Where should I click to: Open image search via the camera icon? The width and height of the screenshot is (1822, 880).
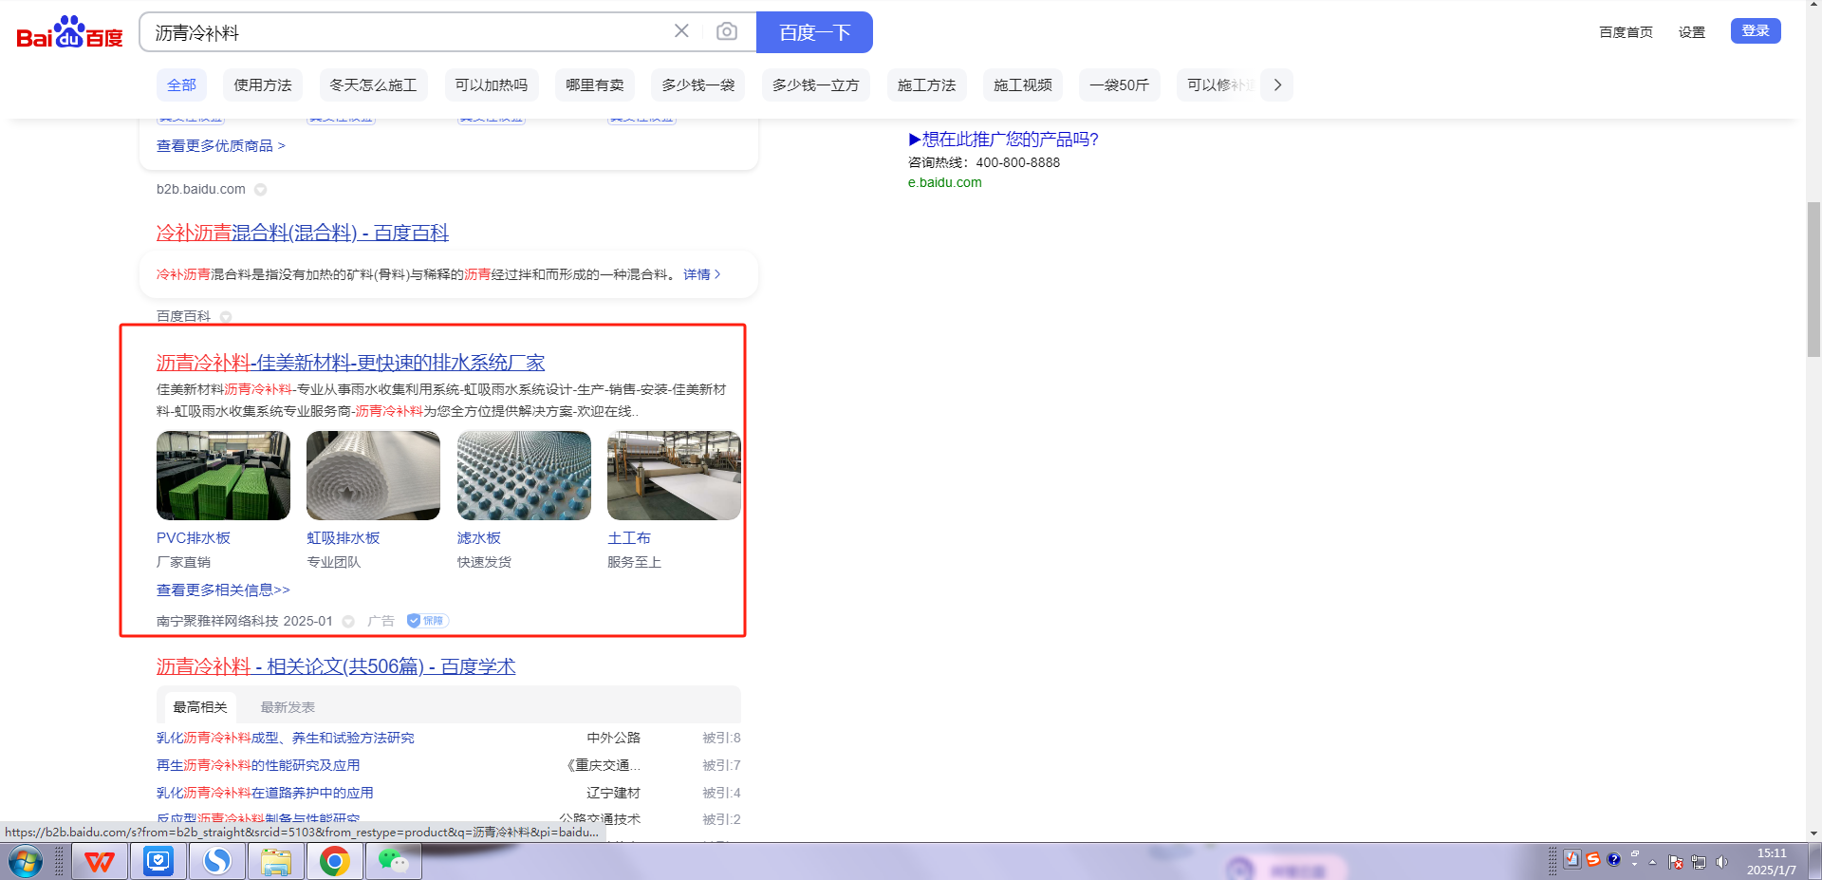click(x=727, y=31)
